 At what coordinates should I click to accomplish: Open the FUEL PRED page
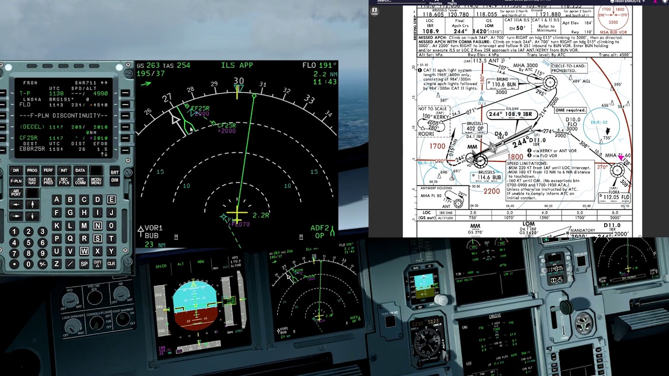tap(48, 181)
